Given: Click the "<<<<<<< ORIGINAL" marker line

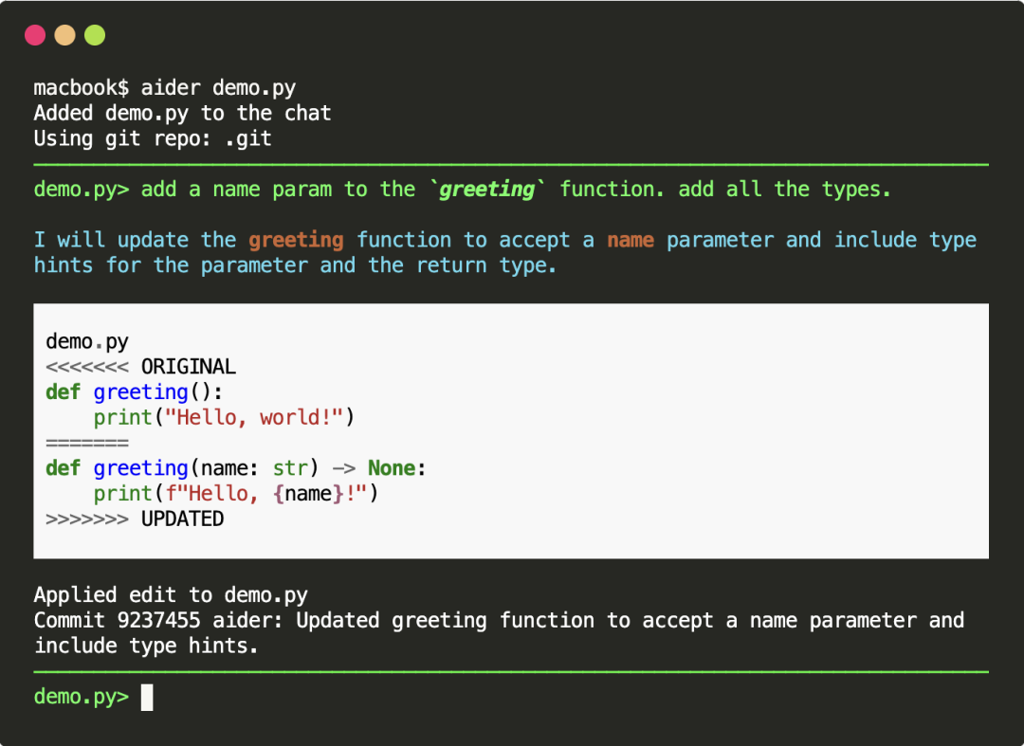Looking at the screenshot, I should [x=140, y=367].
